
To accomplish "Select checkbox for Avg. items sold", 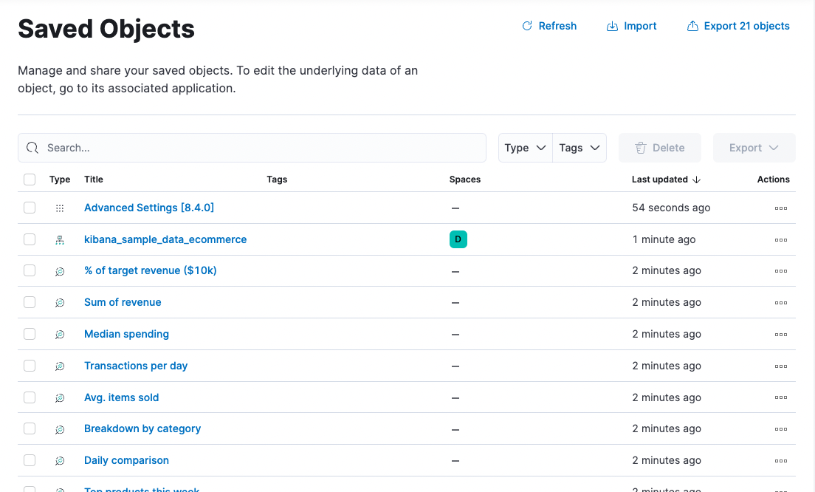I will click(x=30, y=397).
